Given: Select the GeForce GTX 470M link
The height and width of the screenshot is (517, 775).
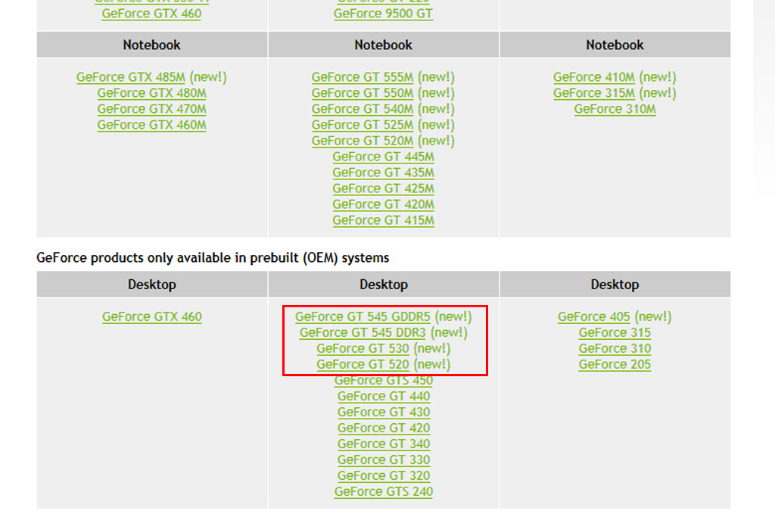Looking at the screenshot, I should tap(151, 109).
